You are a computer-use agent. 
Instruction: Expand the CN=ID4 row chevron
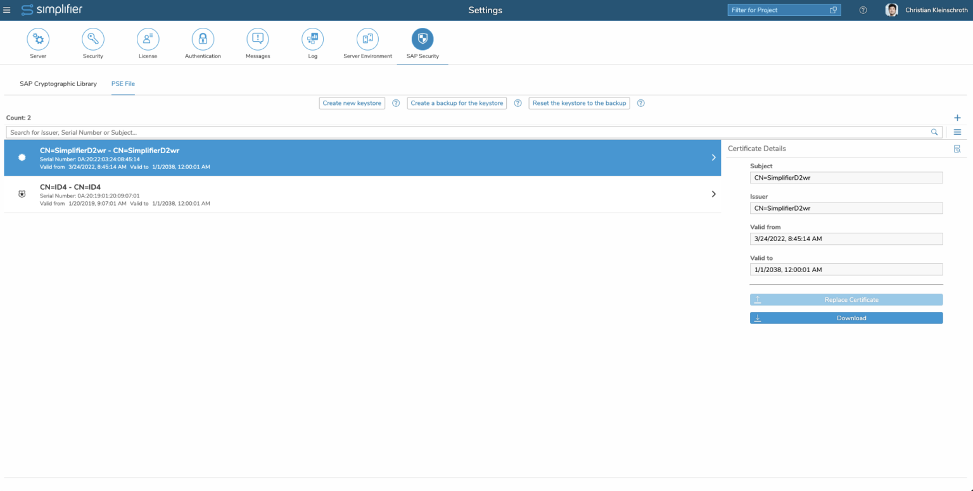(714, 194)
